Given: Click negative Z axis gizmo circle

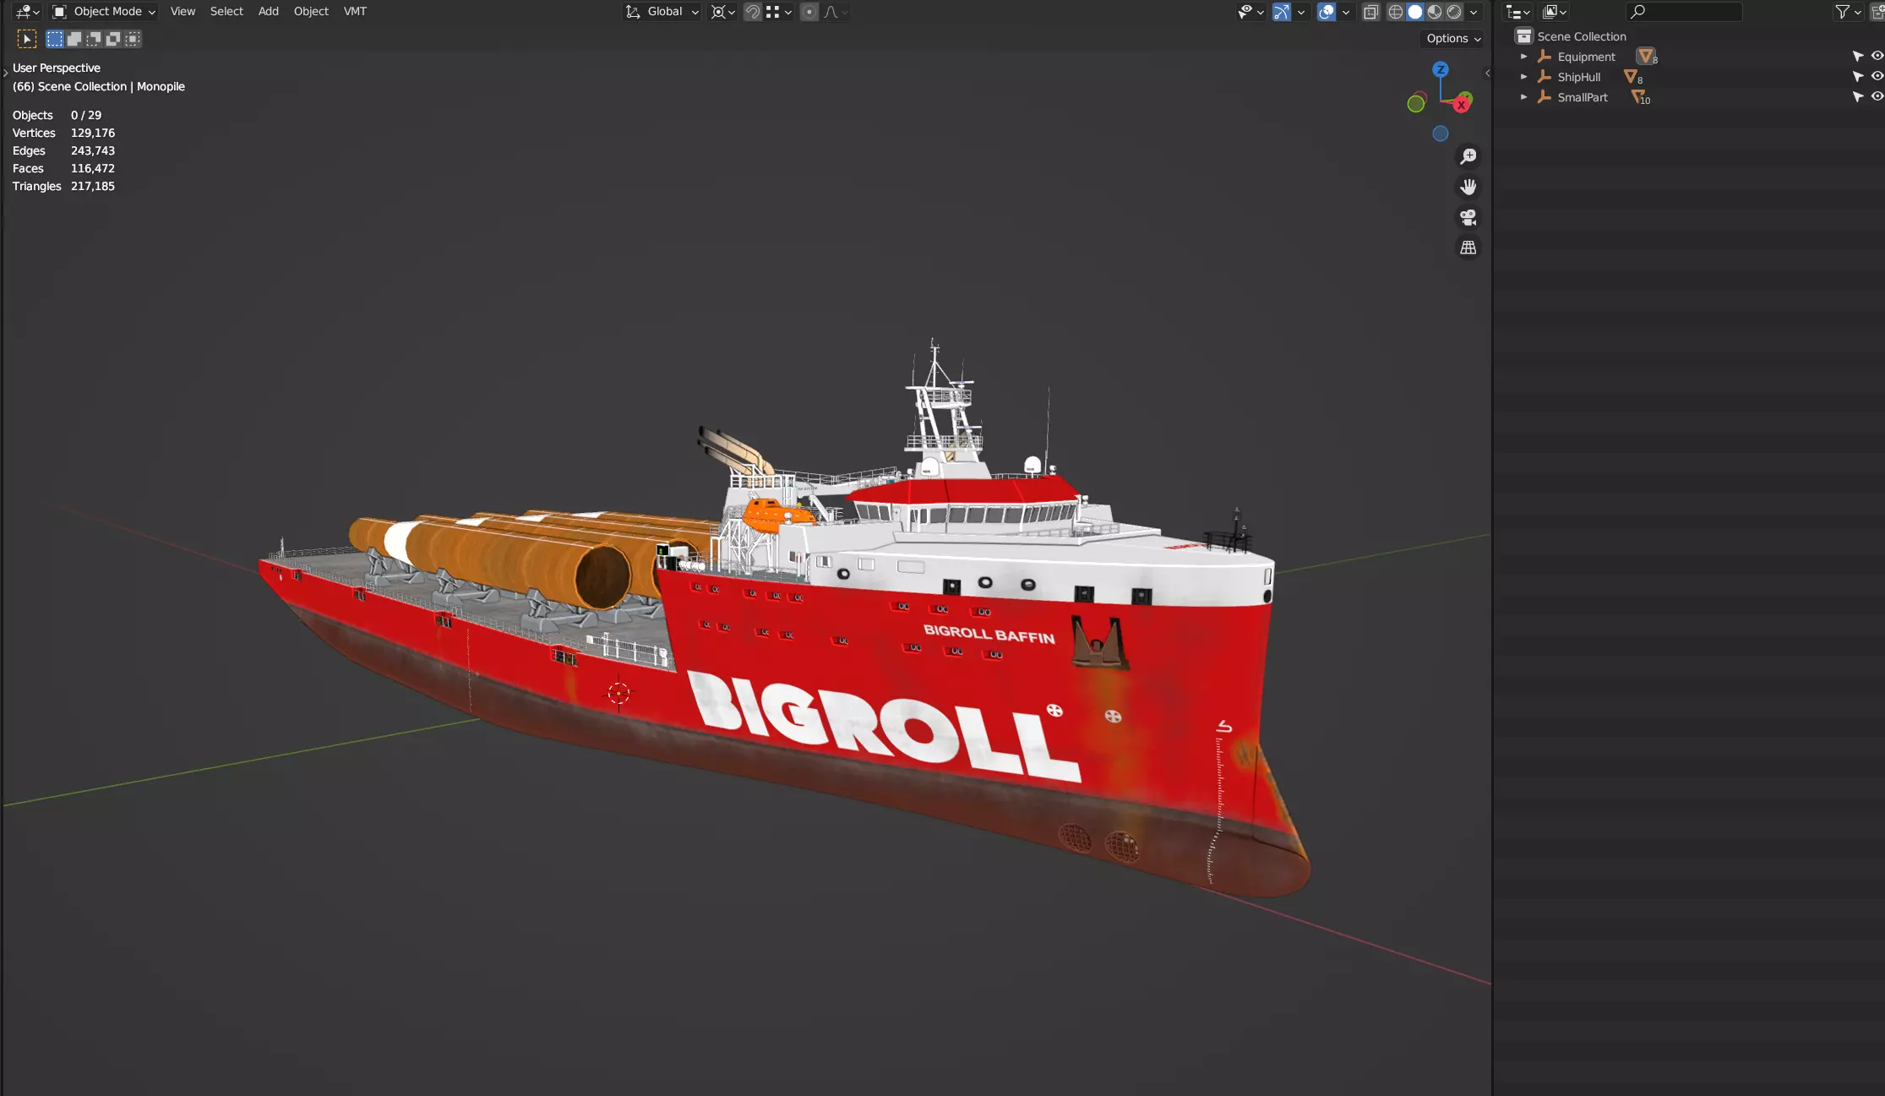Looking at the screenshot, I should coord(1441,134).
